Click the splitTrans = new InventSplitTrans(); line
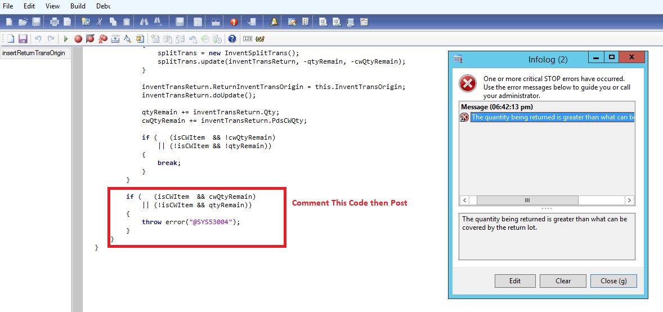The height and width of the screenshot is (312, 663). [229, 53]
